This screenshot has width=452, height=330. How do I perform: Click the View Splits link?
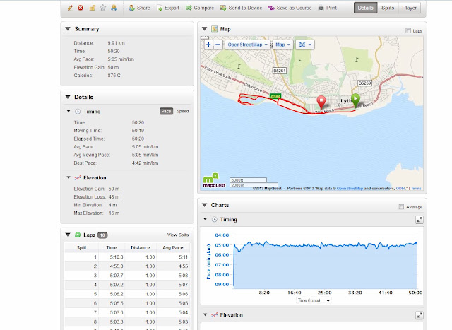tap(178, 235)
